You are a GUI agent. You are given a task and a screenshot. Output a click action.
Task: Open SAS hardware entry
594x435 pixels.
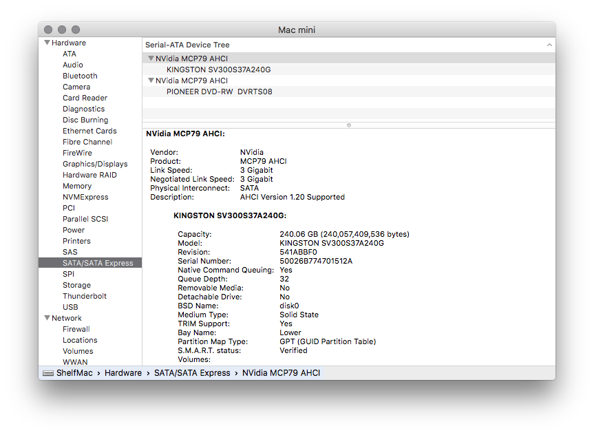[x=70, y=252]
